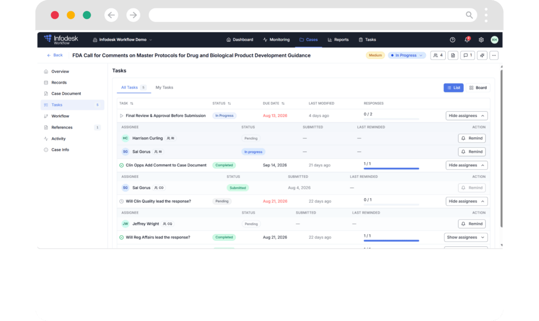The image size is (539, 321).
Task: Open Tasks in the left sidebar
Action: coord(72,105)
